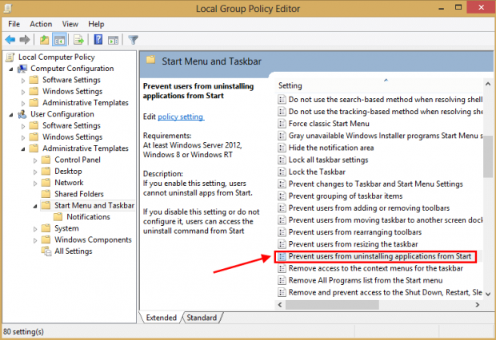Select Prevent users from resizing the taskbar
This screenshot has width=496, height=340.
pyautogui.click(x=353, y=244)
